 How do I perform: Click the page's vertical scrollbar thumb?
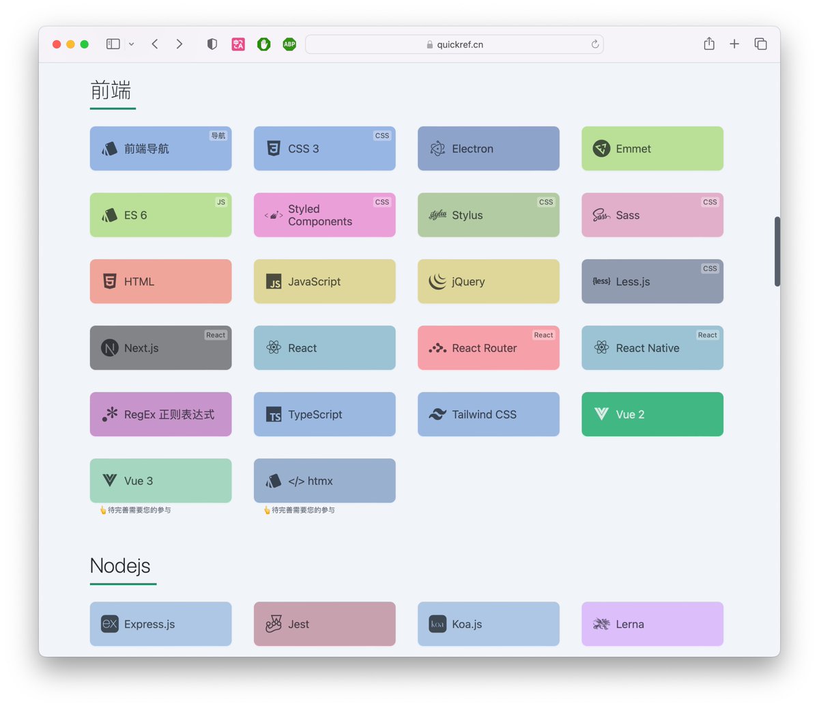click(x=777, y=251)
